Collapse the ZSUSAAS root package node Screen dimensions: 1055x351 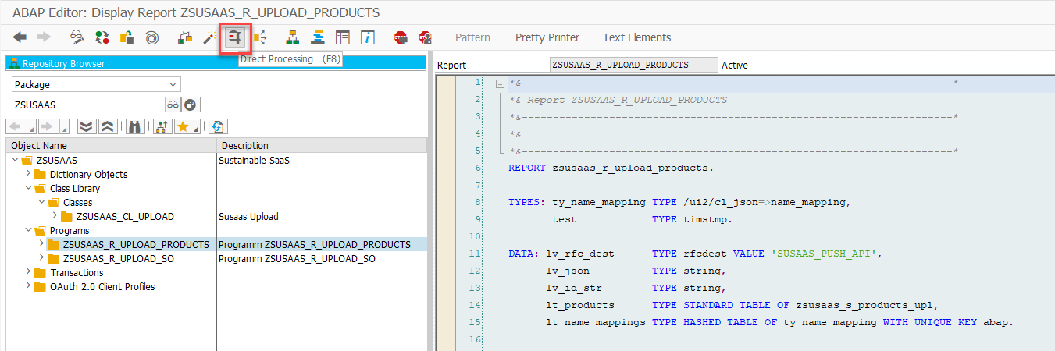pos(16,160)
